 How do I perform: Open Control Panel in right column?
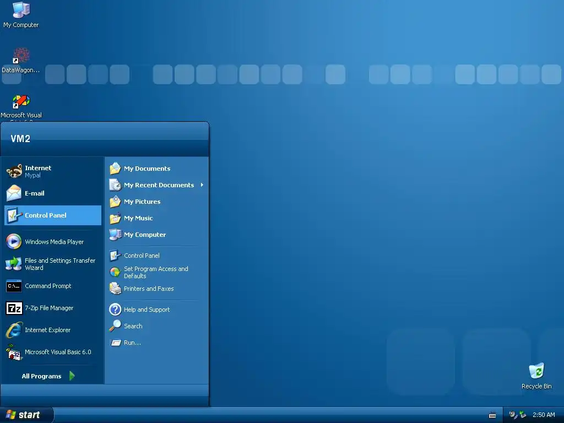coord(157,256)
